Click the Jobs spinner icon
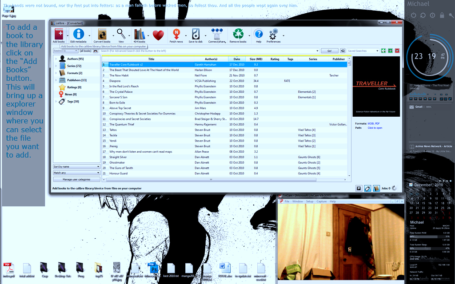455x284 pixels. (394, 188)
